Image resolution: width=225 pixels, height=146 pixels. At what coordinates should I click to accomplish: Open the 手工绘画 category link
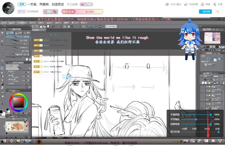tap(72, 5)
